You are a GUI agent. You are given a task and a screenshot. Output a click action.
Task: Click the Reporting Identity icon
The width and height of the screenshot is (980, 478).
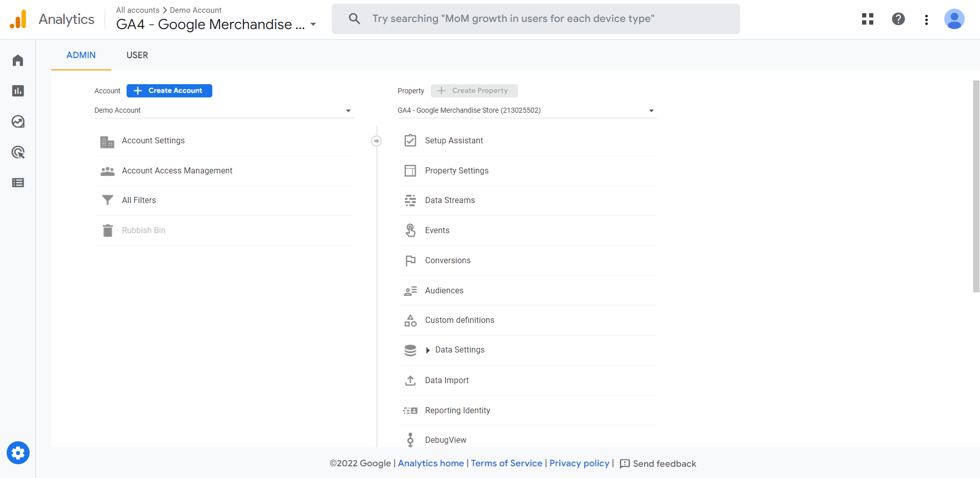point(410,410)
